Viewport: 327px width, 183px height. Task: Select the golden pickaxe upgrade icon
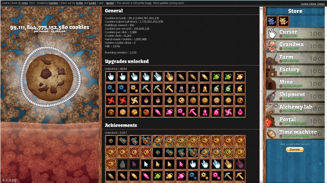tap(169, 89)
